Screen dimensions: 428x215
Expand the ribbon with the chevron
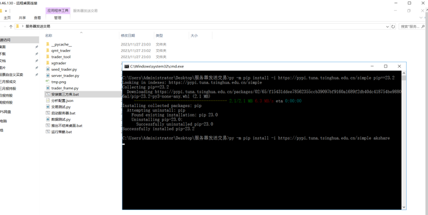(x=421, y=18)
